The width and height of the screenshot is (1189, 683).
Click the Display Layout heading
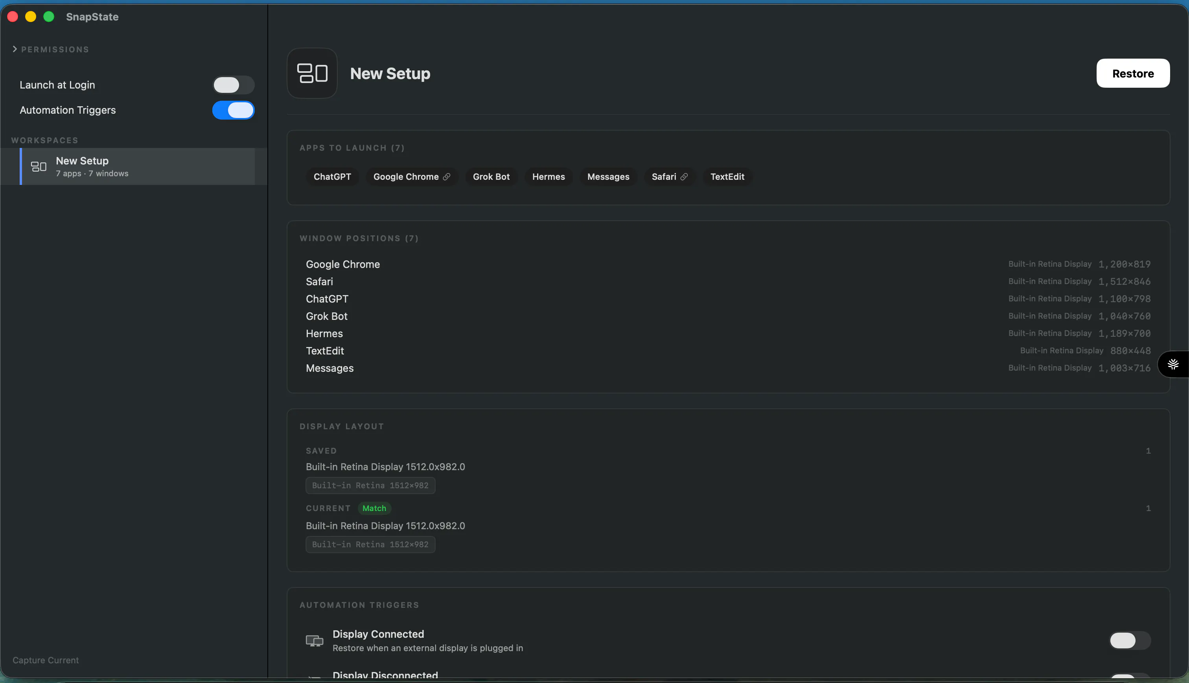(342, 426)
